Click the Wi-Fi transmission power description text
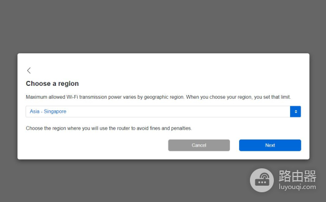The height and width of the screenshot is (202, 326). click(158, 97)
